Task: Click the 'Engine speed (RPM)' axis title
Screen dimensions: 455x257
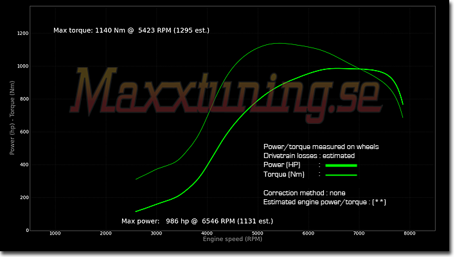Action: [233, 239]
